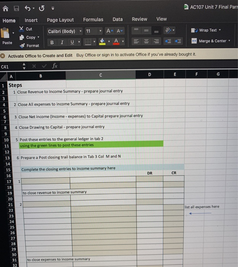Click the 'list all expenses here' note
Image resolution: width=238 pixels, height=267 pixels.
point(202,207)
